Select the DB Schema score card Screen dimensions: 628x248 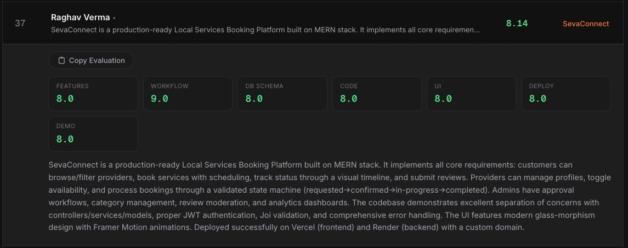(282, 94)
